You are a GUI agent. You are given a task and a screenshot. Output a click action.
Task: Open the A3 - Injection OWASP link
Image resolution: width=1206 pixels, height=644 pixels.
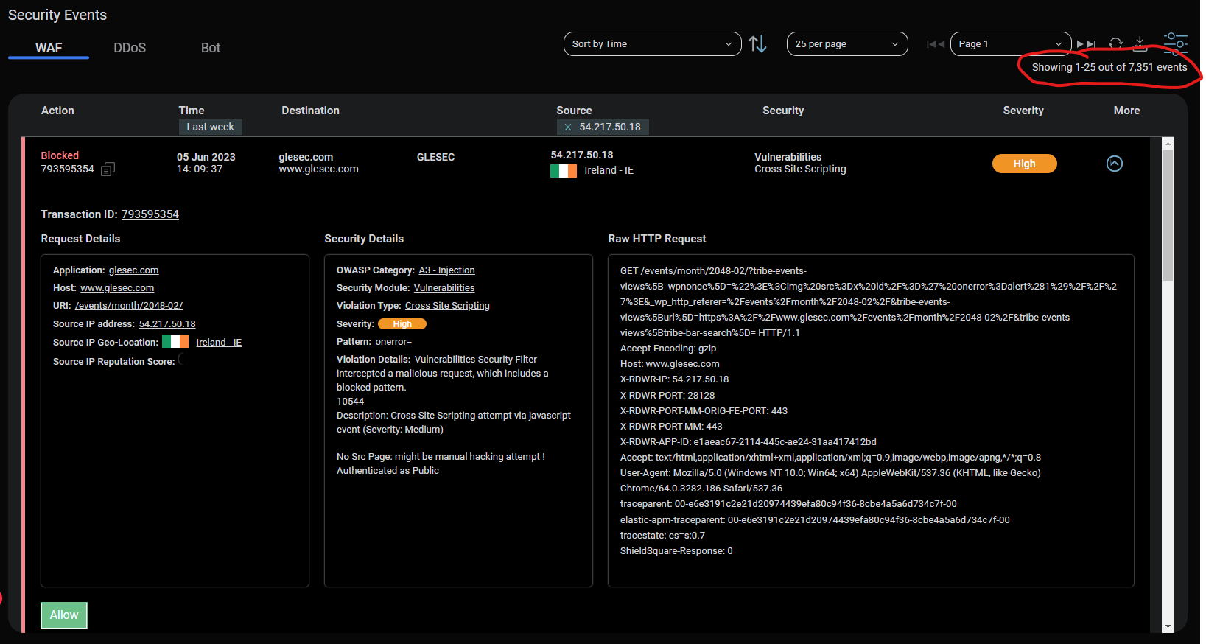[447, 270]
